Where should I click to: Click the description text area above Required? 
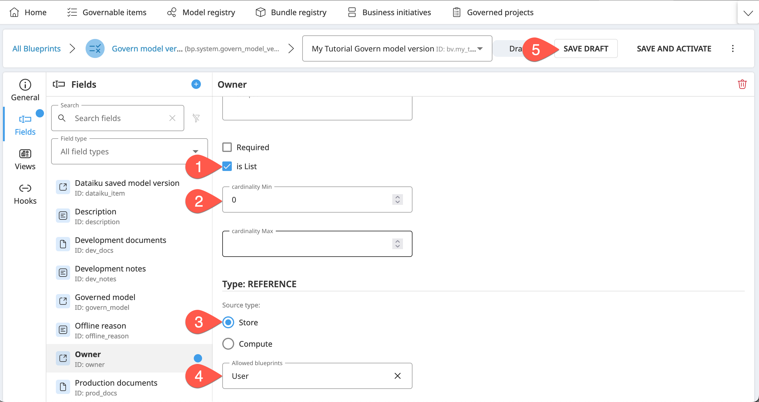(x=317, y=108)
